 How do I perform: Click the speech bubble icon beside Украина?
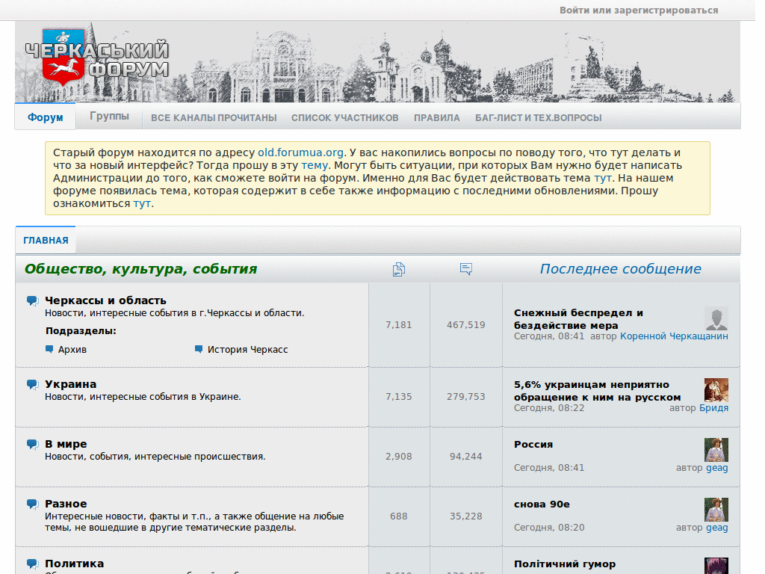pos(32,385)
